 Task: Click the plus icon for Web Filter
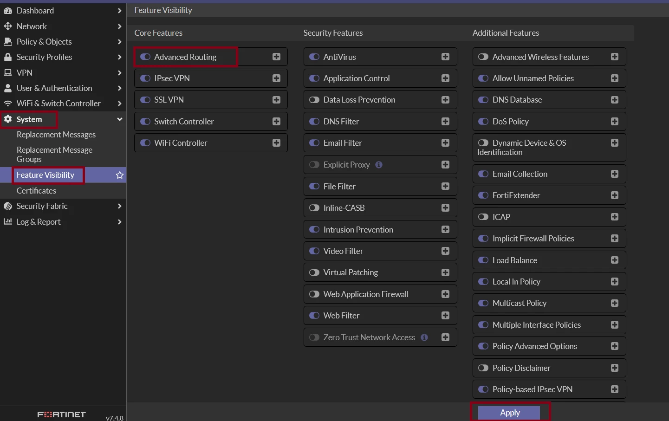(x=446, y=316)
